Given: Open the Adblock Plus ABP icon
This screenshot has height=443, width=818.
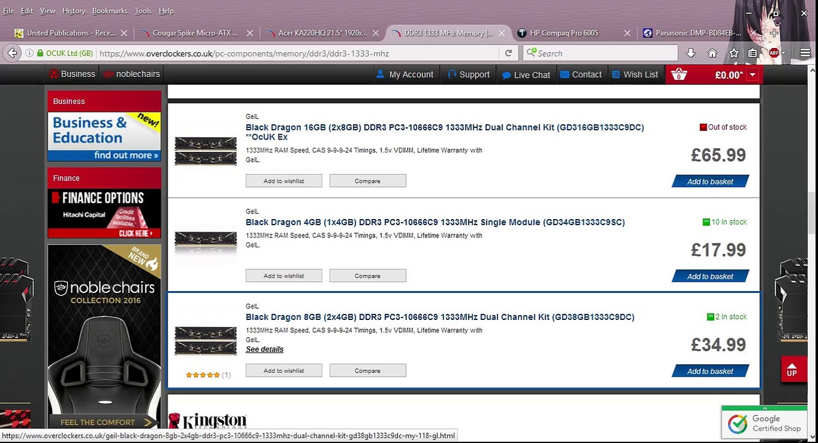Looking at the screenshot, I should coord(774,53).
